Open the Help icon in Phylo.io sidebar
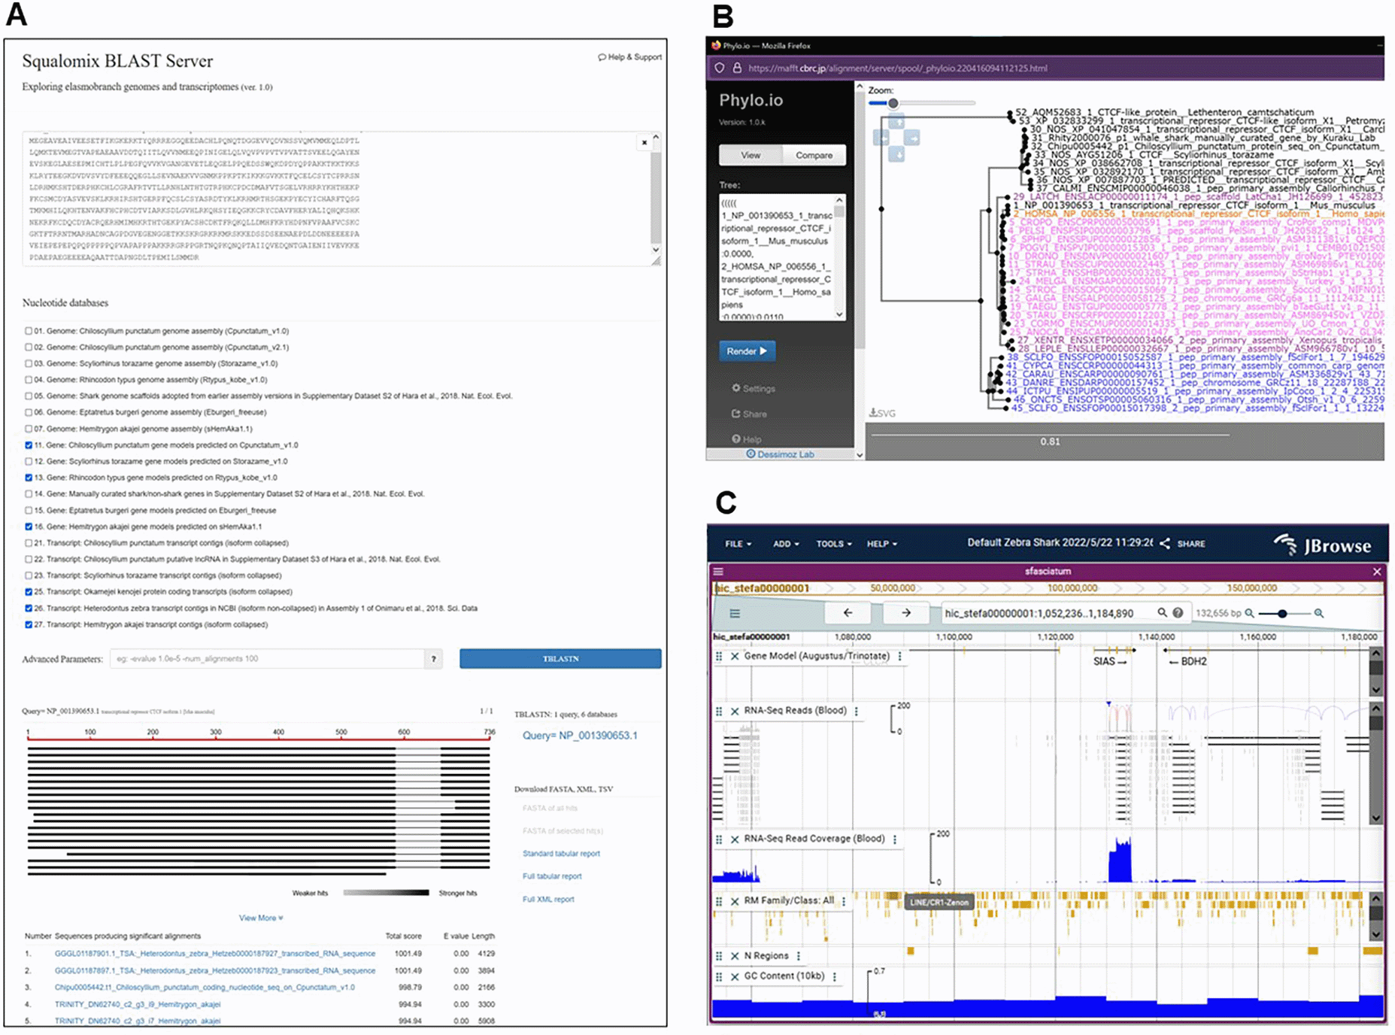 (753, 439)
